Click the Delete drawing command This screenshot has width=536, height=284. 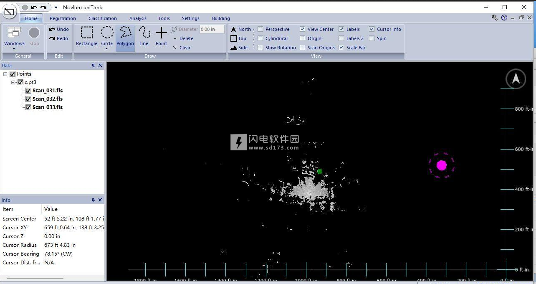pos(183,38)
